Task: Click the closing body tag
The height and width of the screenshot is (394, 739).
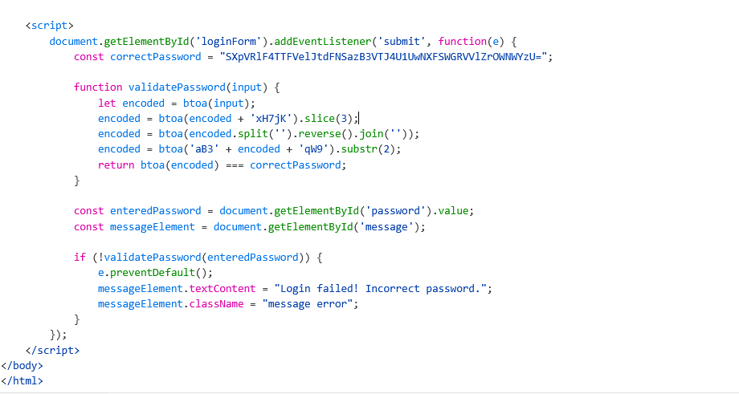Action: pos(22,366)
